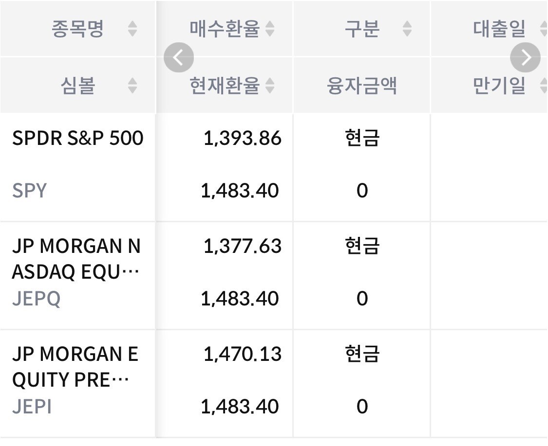The image size is (548, 446).
Task: Sort by 현재환율 using its sort arrows
Action: 270,87
